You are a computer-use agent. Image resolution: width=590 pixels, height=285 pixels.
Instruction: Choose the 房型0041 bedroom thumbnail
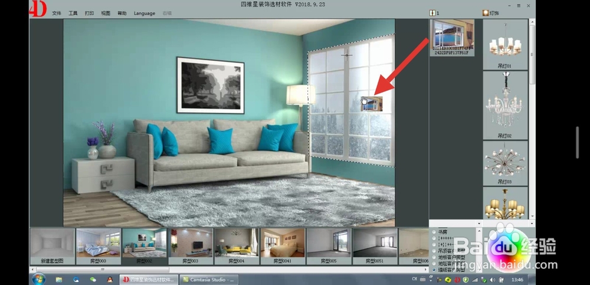283,246
